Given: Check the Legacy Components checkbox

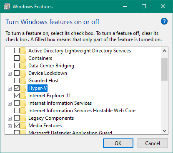Looking at the screenshot, I should (17, 118).
